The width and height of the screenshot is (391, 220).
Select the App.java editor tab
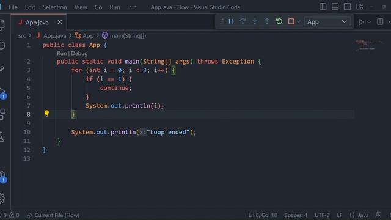pyautogui.click(x=38, y=23)
